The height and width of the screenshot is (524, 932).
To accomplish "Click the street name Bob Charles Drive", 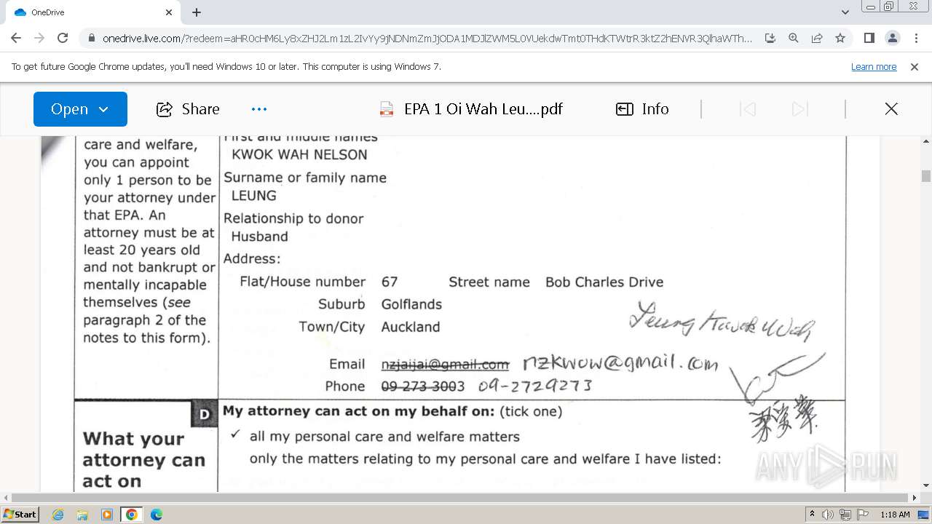I will [x=604, y=282].
